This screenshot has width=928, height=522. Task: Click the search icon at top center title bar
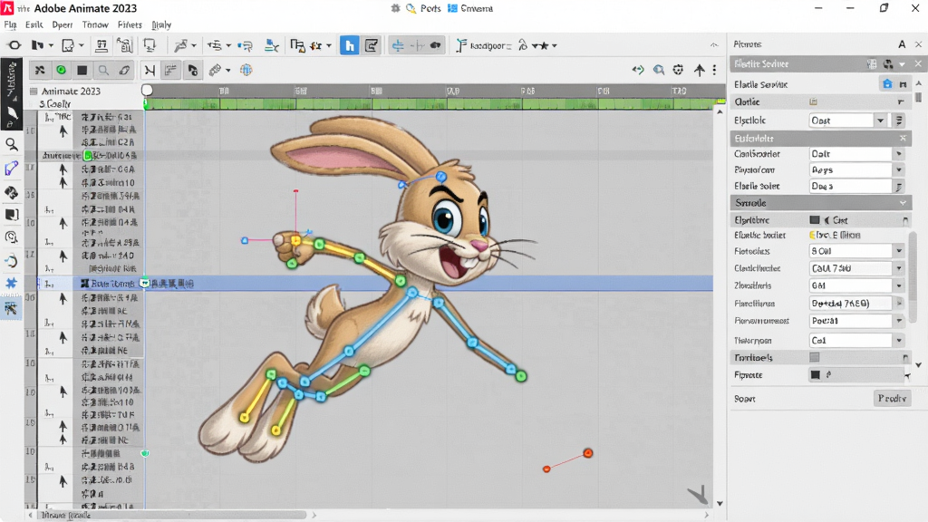(411, 8)
